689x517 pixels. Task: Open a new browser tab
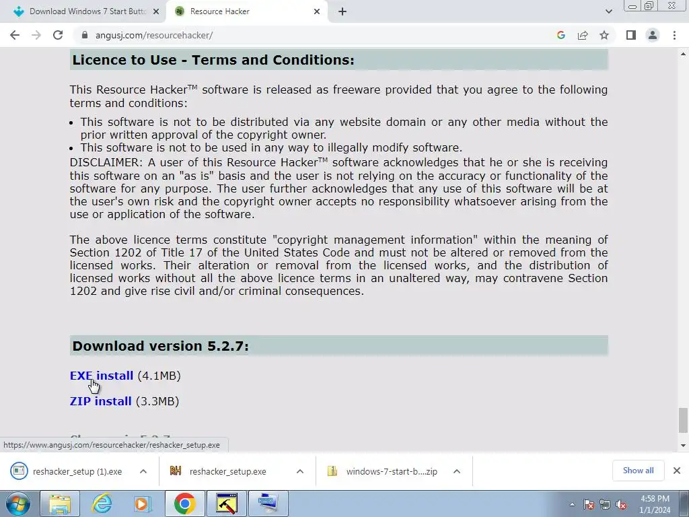coord(342,11)
